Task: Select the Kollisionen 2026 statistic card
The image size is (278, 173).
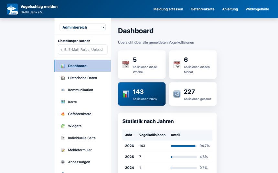Action: pos(142,94)
